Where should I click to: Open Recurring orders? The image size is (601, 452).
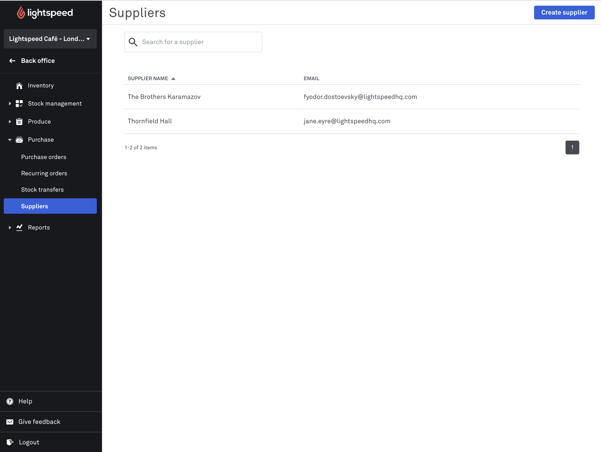coord(44,173)
